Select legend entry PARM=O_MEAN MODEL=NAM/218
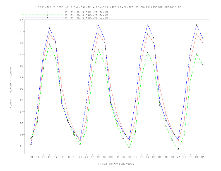The image size is (221, 171). pyautogui.click(x=87, y=12)
